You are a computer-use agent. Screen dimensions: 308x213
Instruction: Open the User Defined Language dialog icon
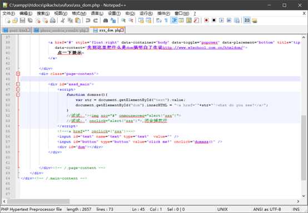(x=181, y=21)
